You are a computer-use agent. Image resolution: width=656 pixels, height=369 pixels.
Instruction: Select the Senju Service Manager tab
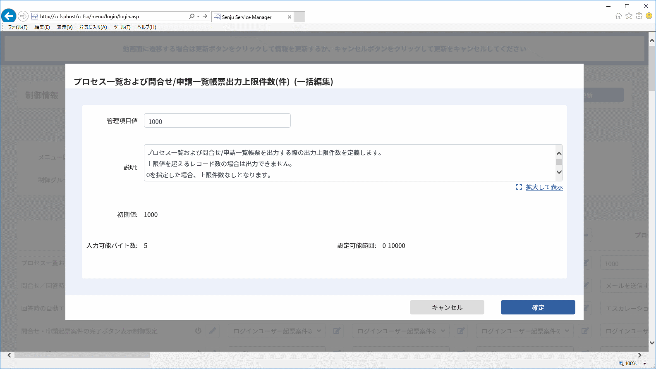point(252,17)
